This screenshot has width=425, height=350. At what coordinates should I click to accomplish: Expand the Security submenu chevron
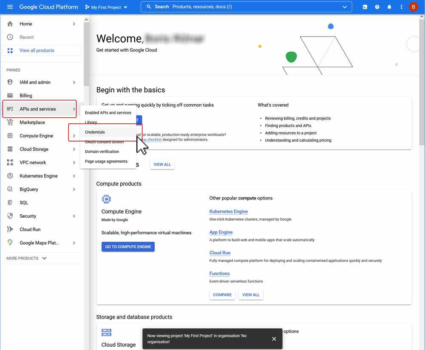[x=74, y=216]
